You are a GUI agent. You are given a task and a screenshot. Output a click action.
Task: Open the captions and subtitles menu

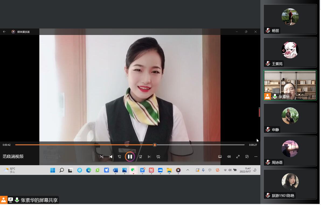[220, 157]
